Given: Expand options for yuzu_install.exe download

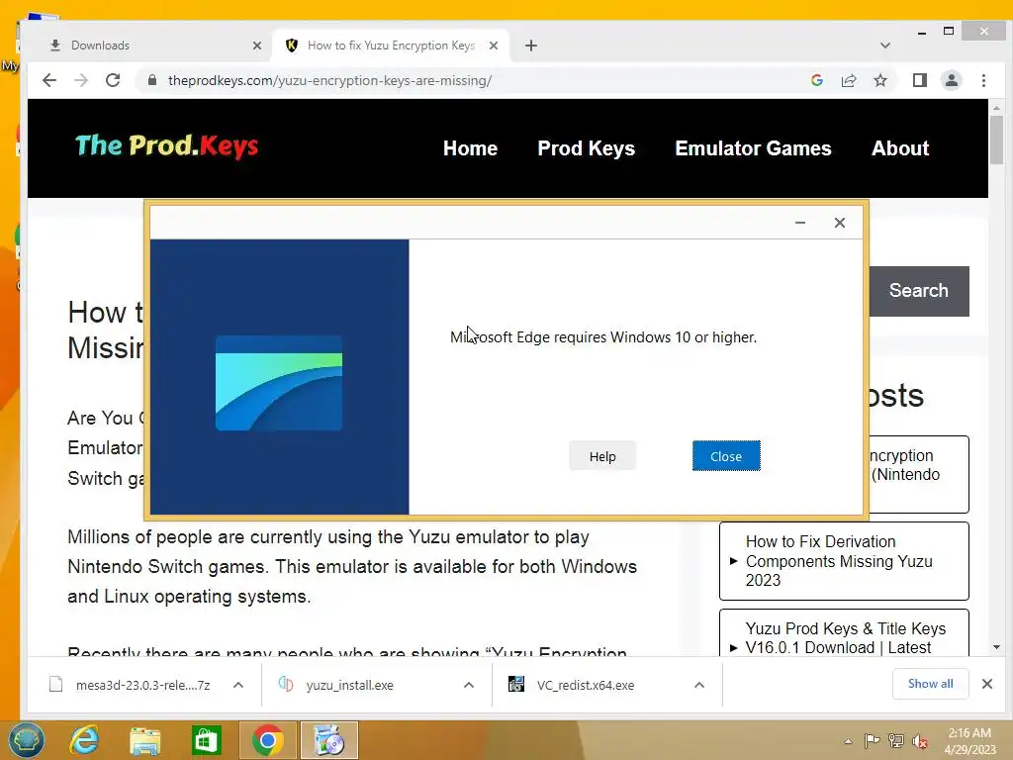Looking at the screenshot, I should pos(469,685).
